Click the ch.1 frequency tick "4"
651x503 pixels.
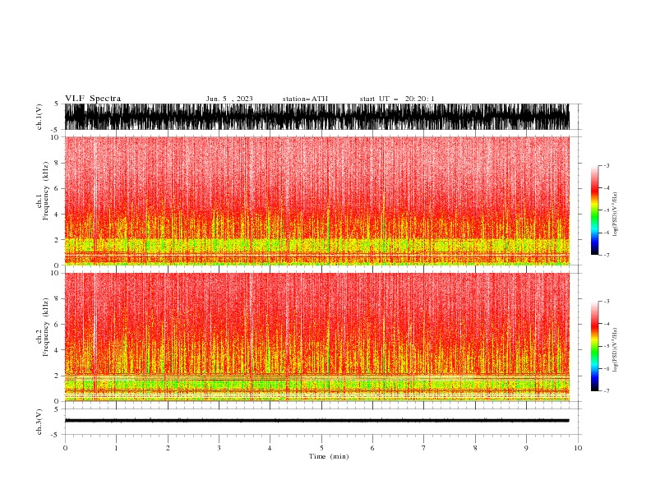pyautogui.click(x=57, y=215)
